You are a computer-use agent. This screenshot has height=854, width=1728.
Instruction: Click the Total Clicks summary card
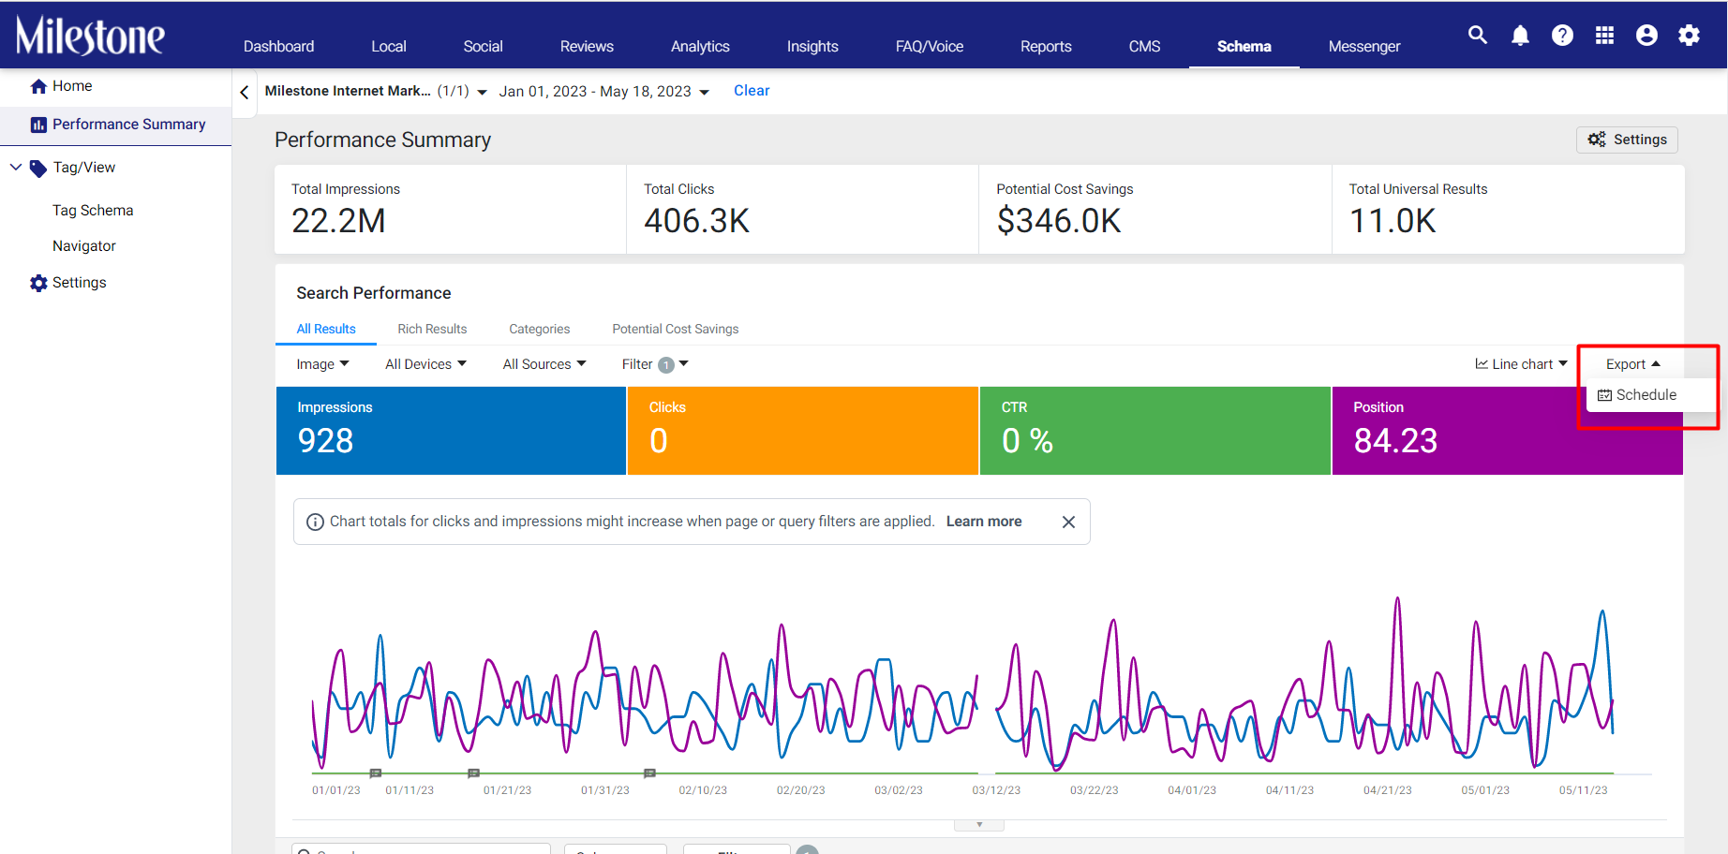803,210
